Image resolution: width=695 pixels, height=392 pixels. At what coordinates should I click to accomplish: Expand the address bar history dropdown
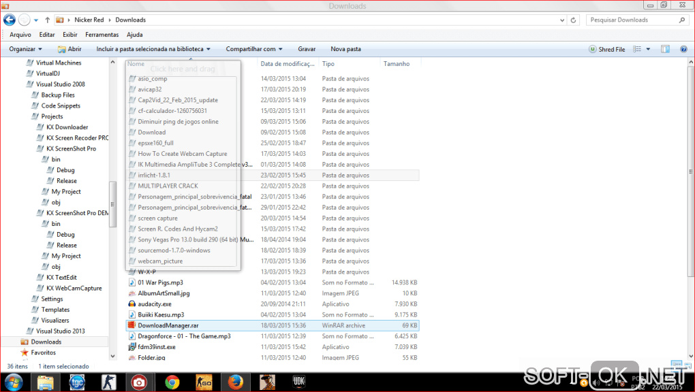coord(562,20)
